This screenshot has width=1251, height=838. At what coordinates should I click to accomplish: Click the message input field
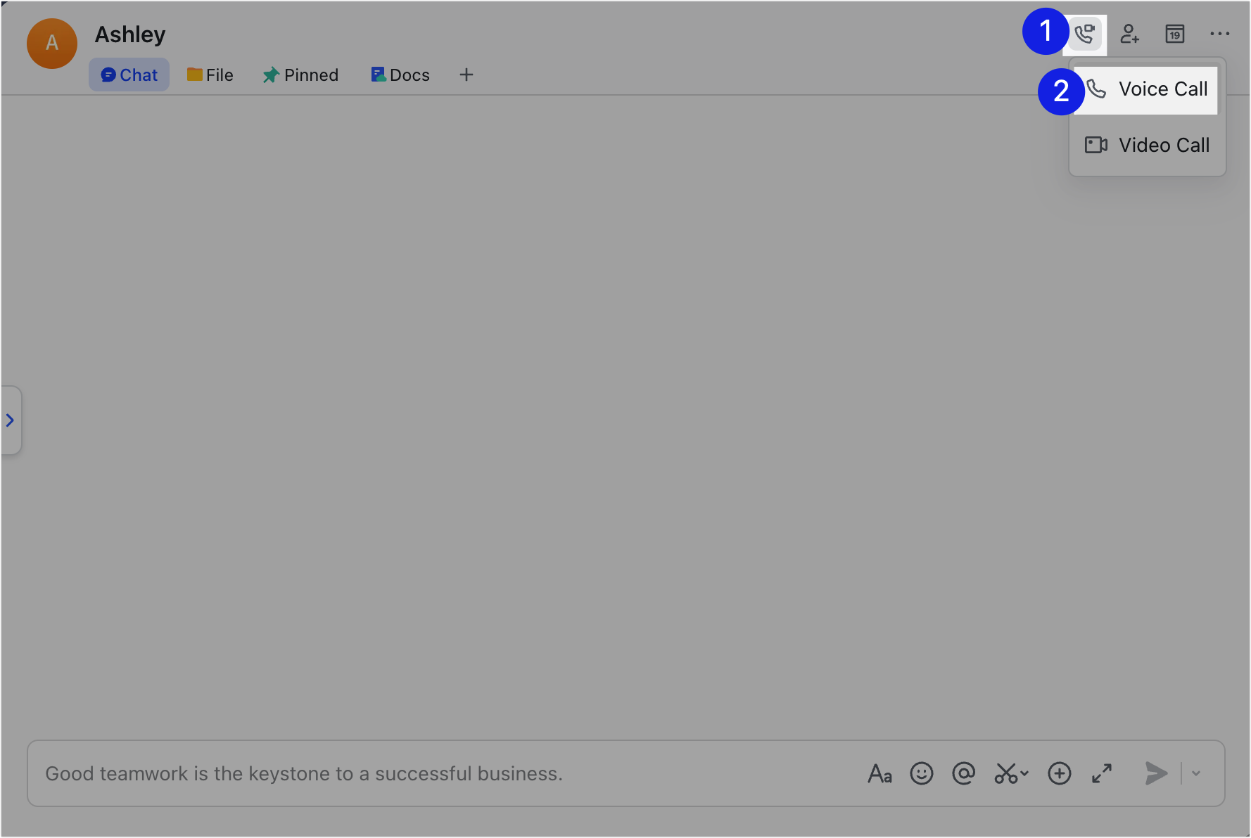coord(422,773)
